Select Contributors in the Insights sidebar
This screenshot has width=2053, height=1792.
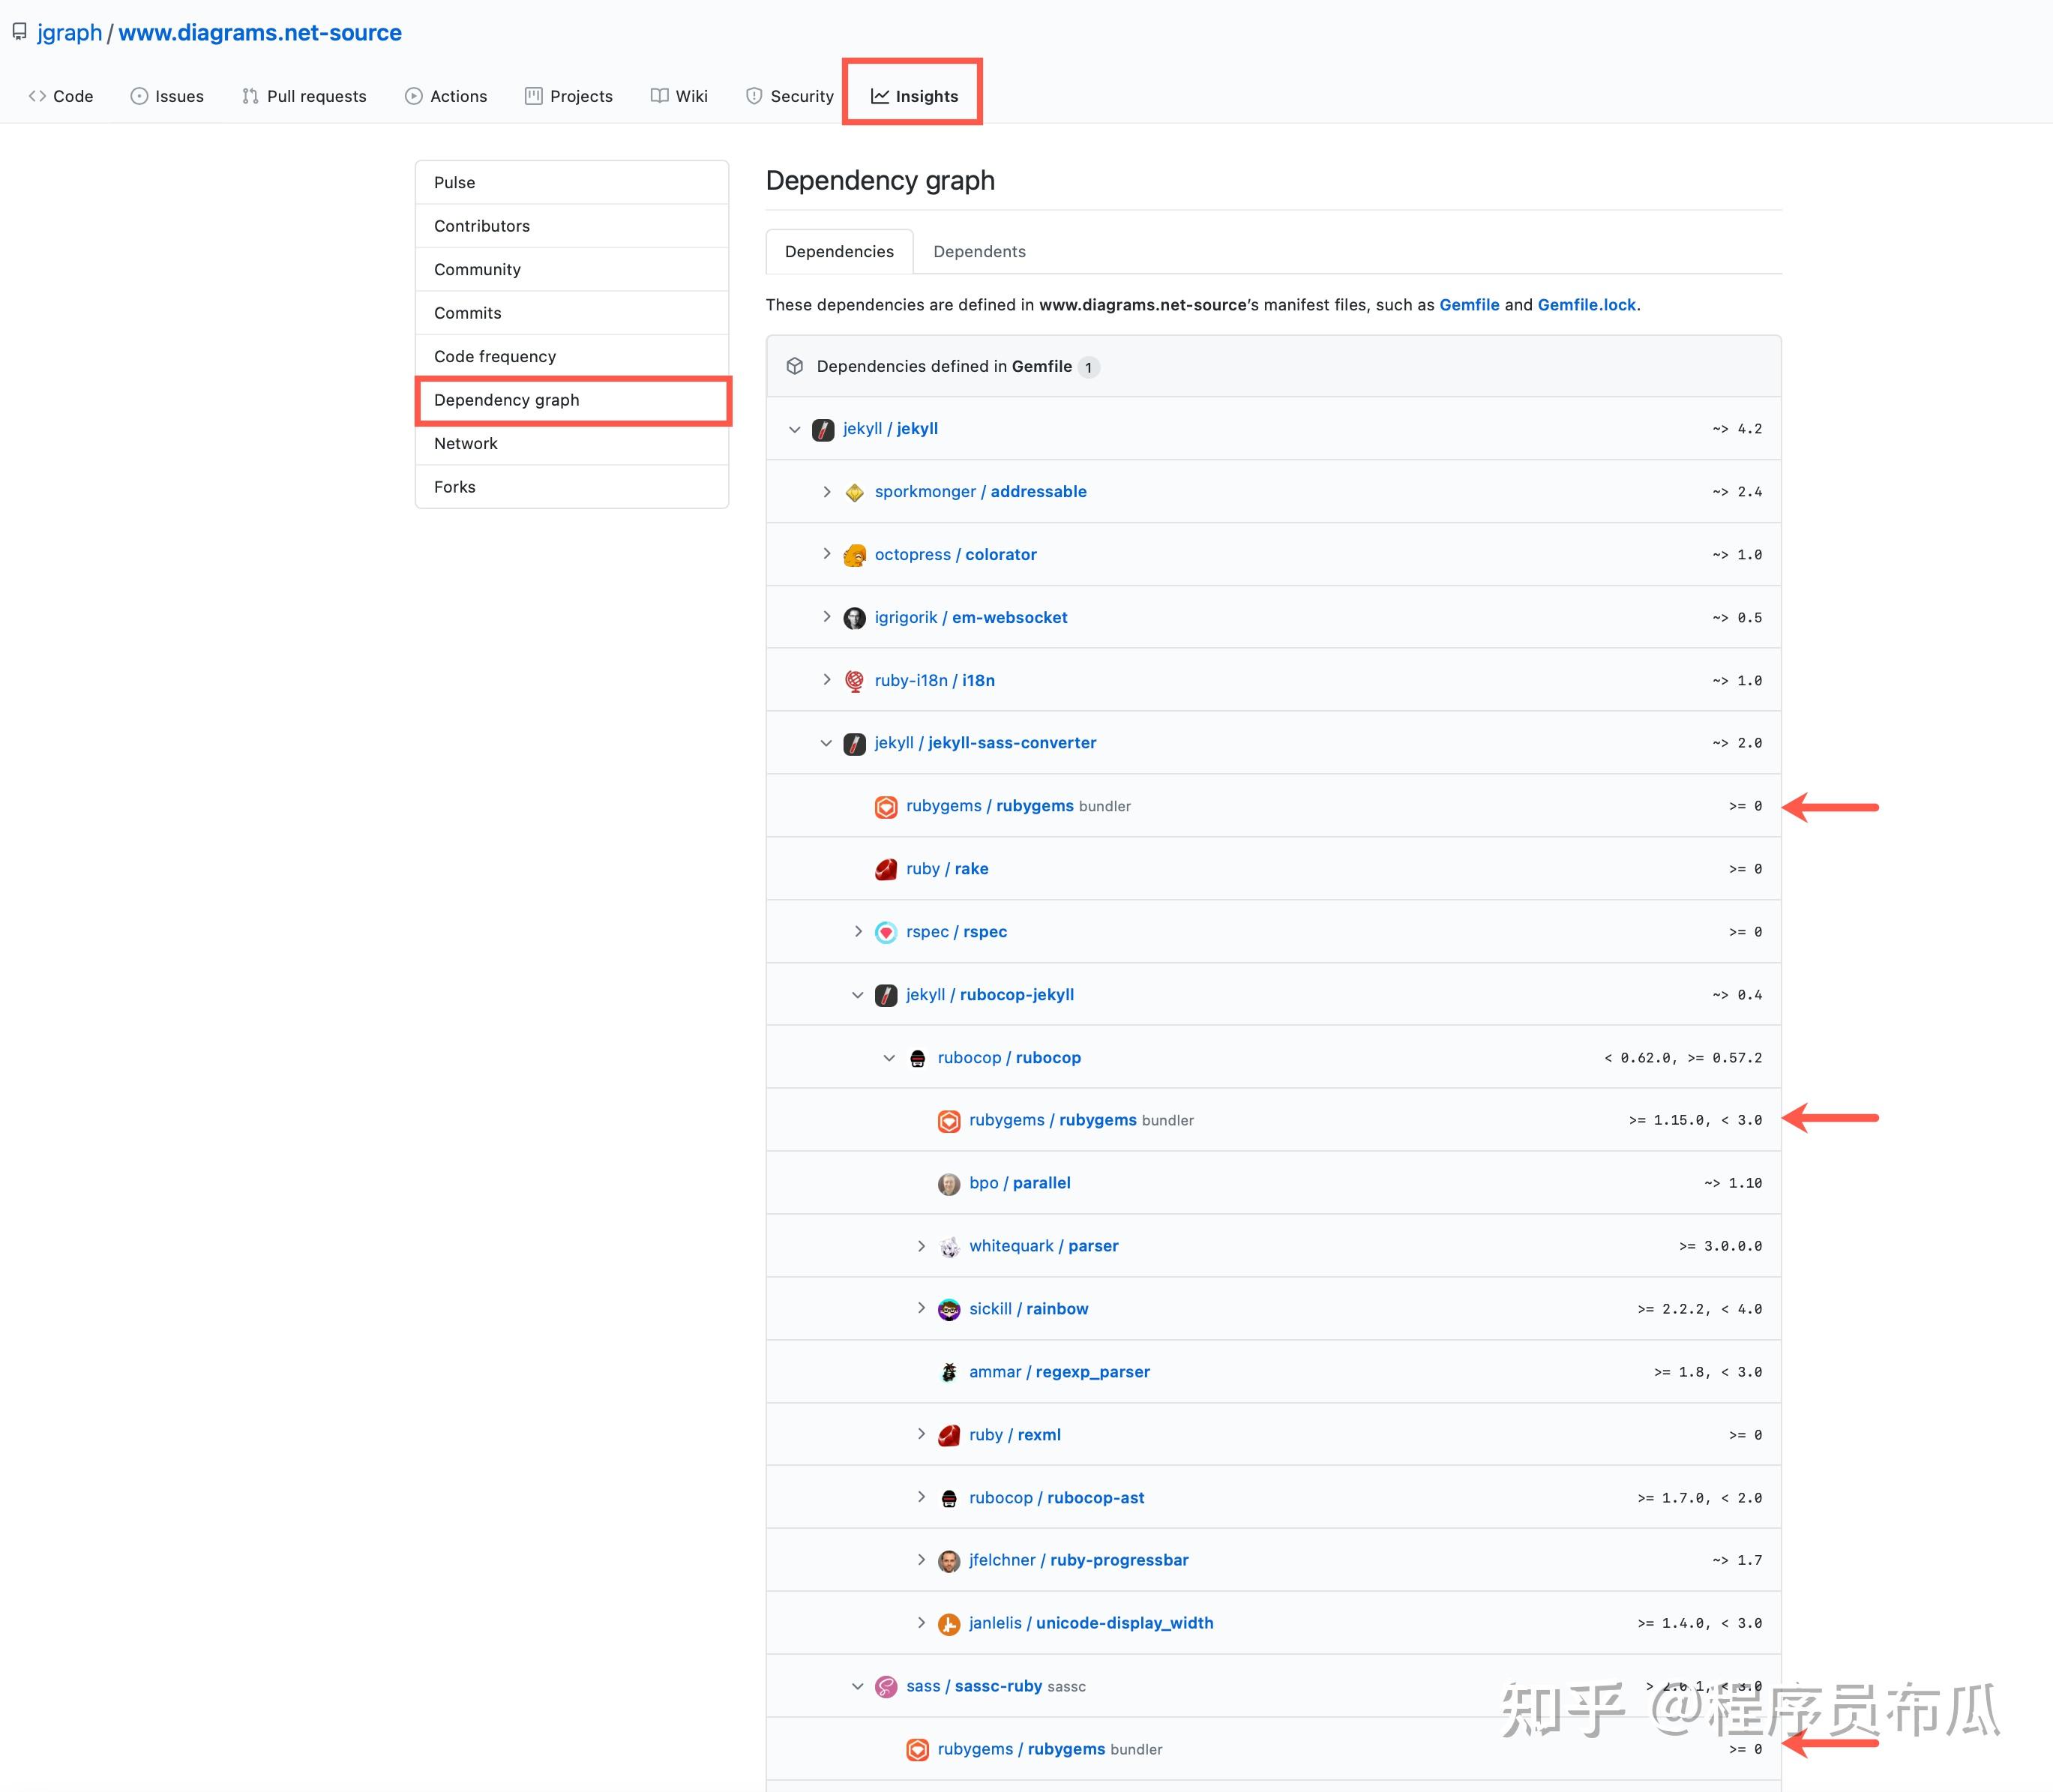point(482,226)
